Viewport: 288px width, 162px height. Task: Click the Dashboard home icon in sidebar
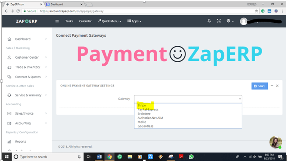tap(9, 39)
